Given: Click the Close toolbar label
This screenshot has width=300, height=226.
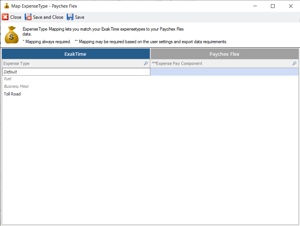Looking at the screenshot, I should pyautogui.click(x=16, y=17).
